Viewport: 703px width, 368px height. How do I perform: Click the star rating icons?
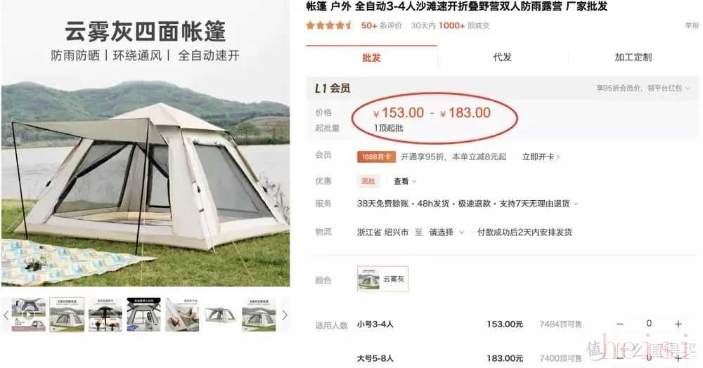[x=329, y=25]
